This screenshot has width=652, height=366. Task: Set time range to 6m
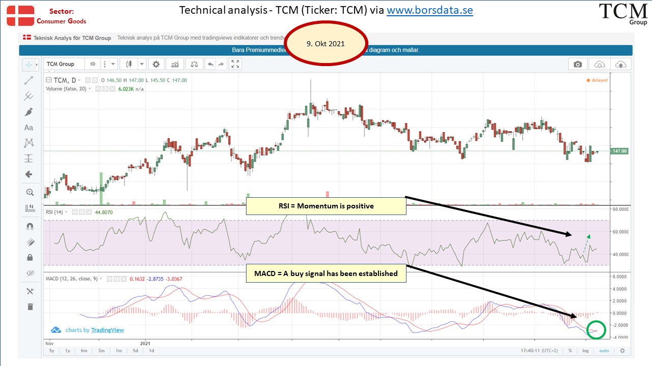(85, 350)
